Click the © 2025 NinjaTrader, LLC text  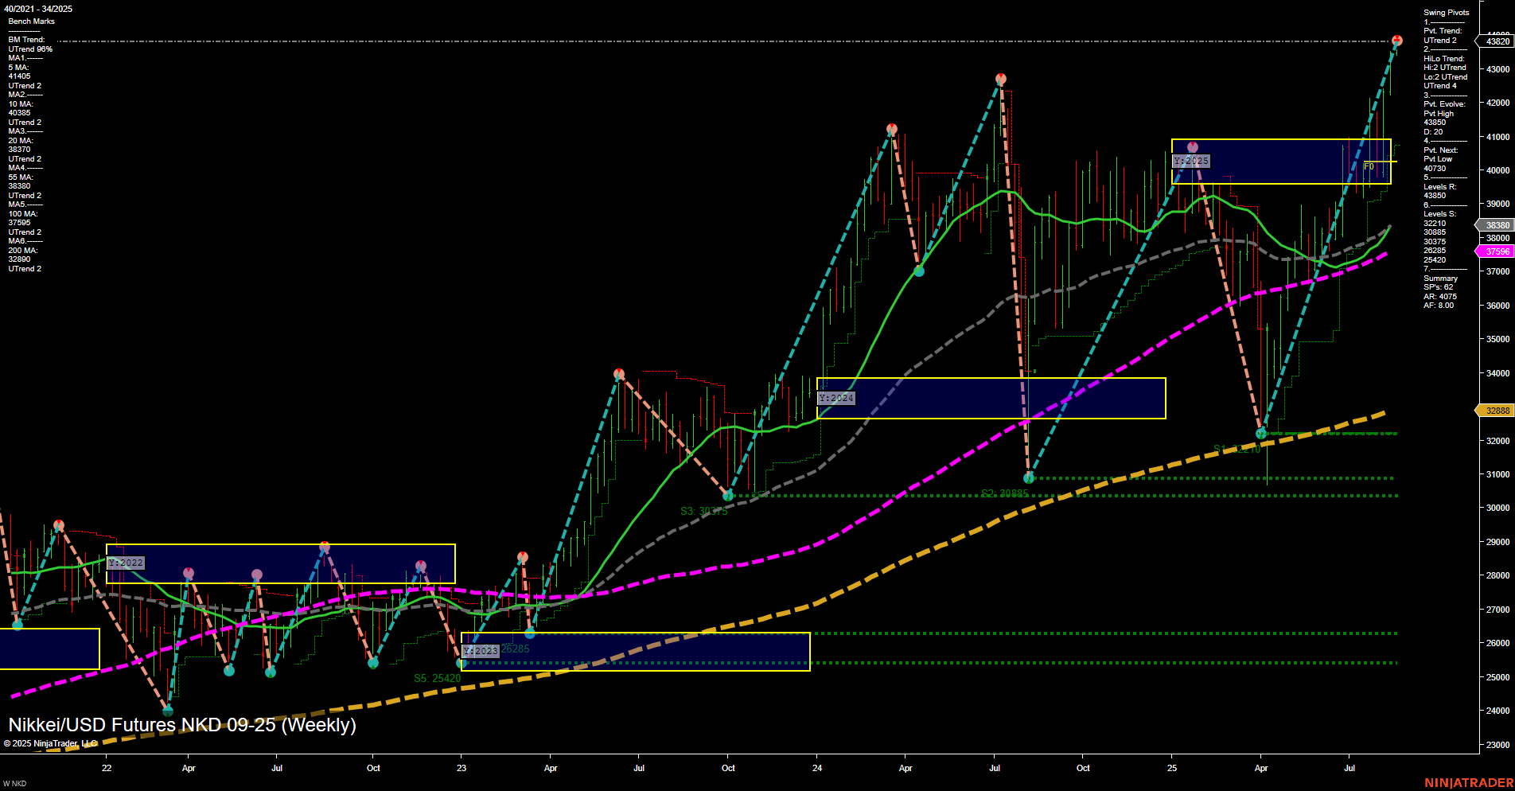tap(50, 742)
